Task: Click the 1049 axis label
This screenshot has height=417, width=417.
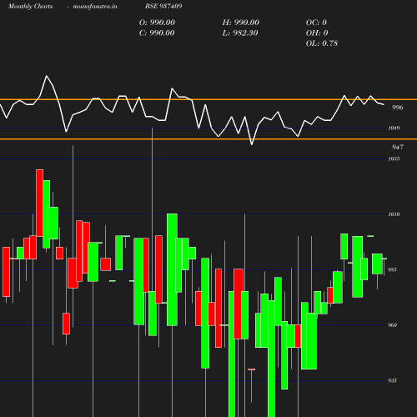Action: (x=394, y=128)
